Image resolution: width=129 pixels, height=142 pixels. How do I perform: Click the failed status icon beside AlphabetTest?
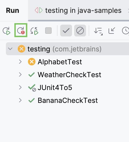pos(32,62)
